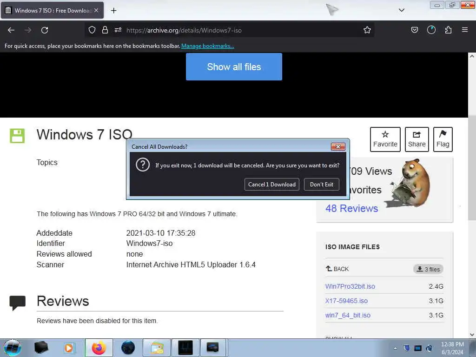Confirm Cancel 1 Download
The height and width of the screenshot is (357, 476).
pyautogui.click(x=271, y=184)
